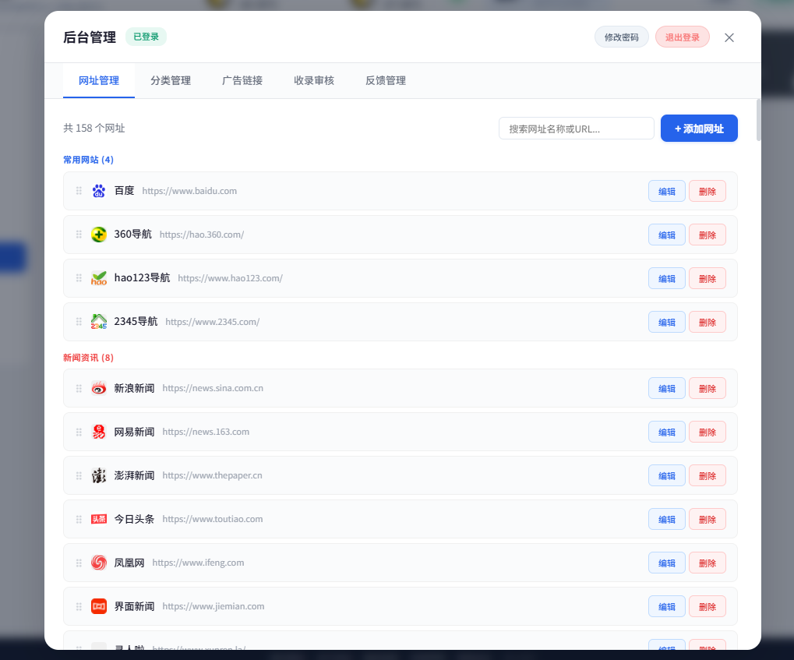Delete the 今日头条 entry

708,519
